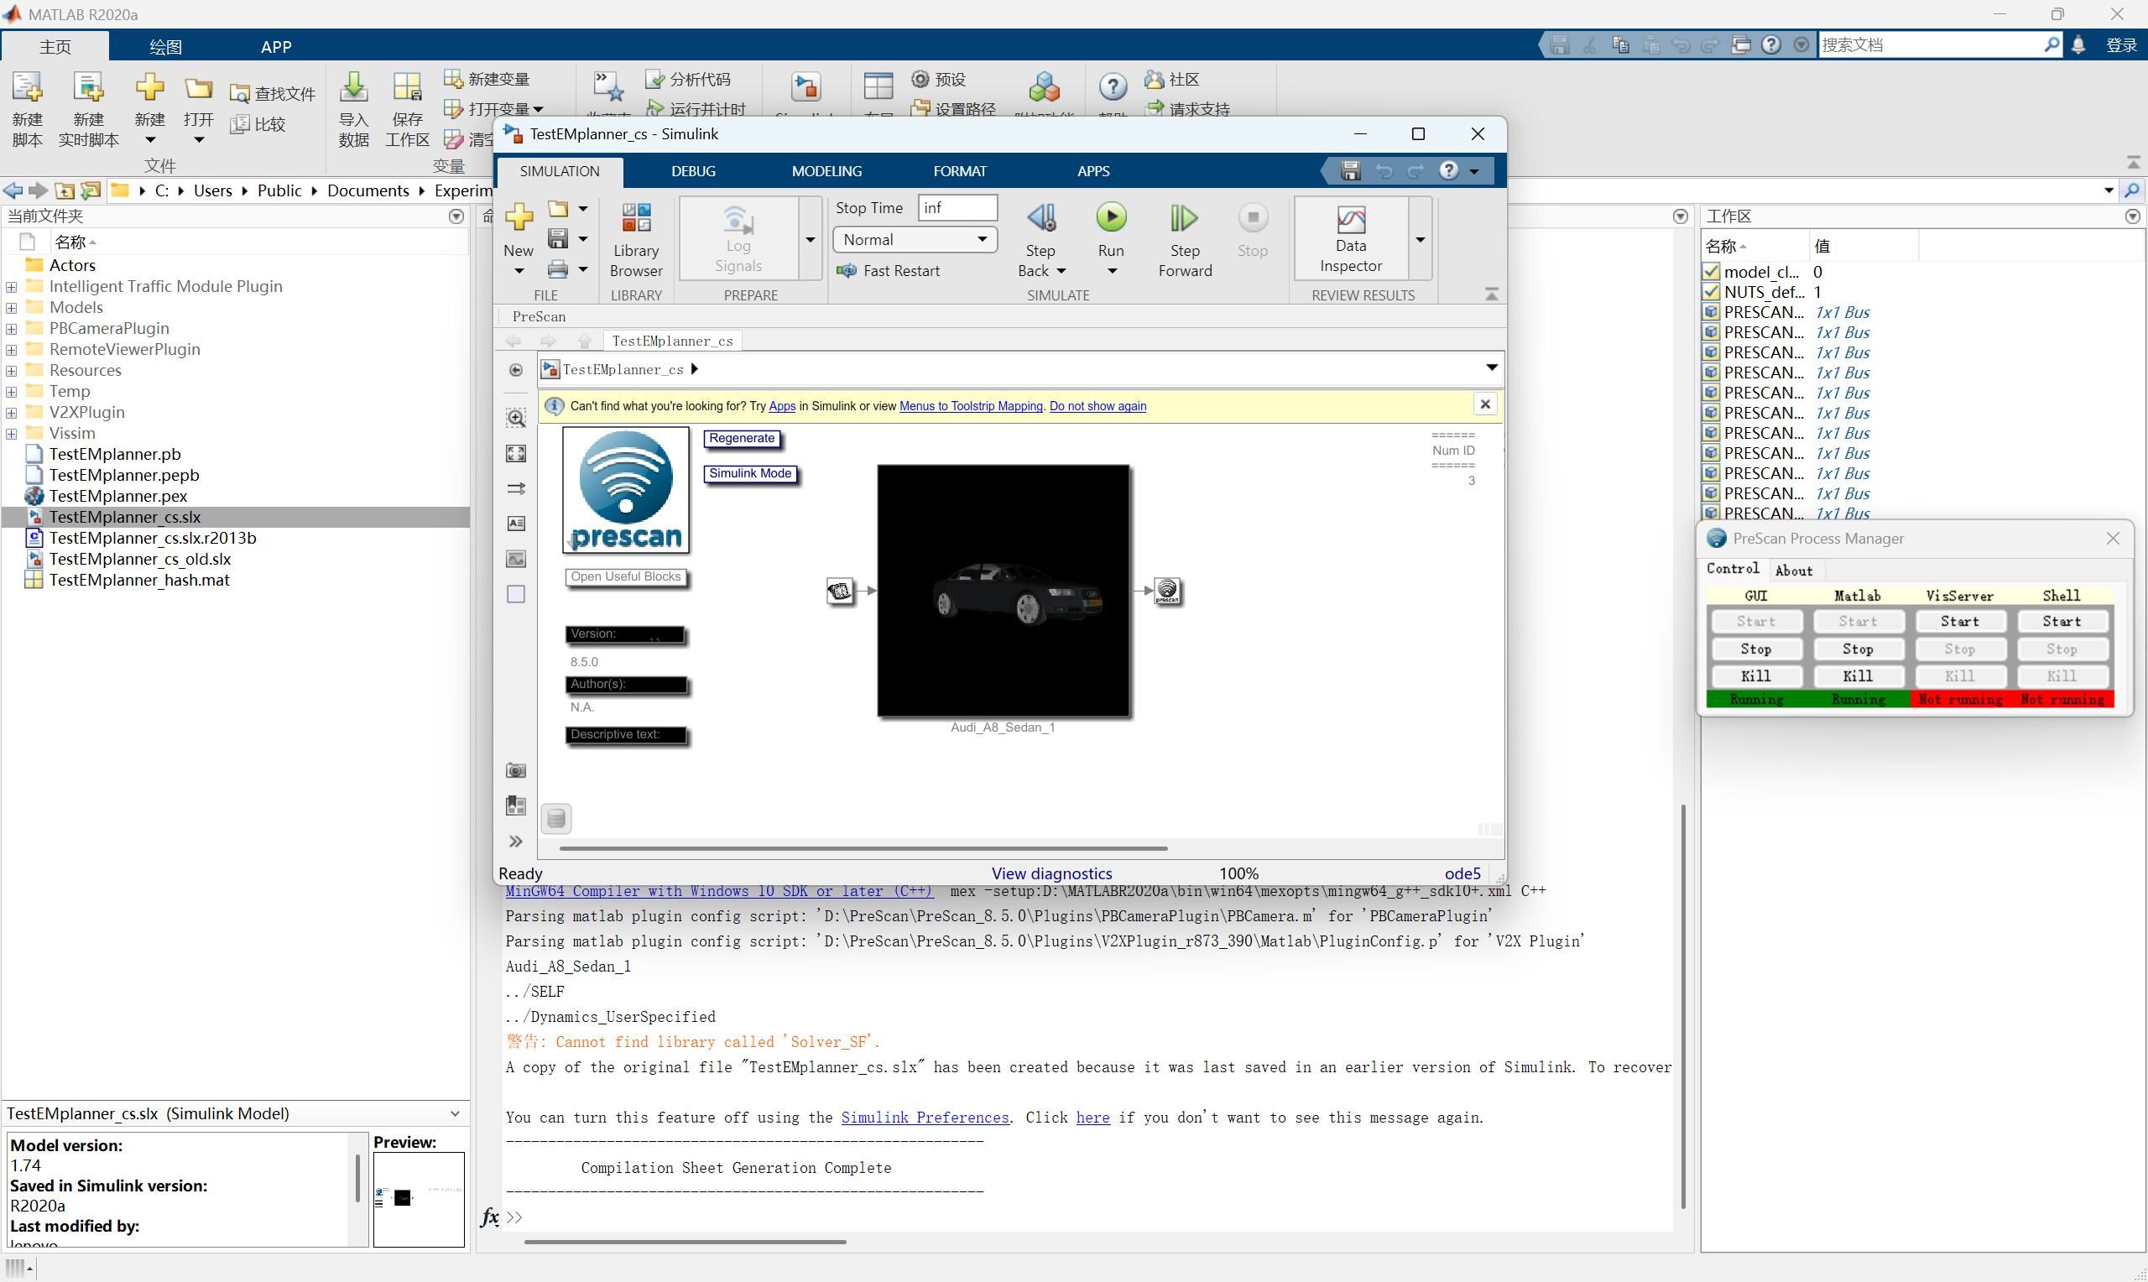2148x1282 pixels.
Task: Click the View diagnostics link
Action: click(1051, 873)
